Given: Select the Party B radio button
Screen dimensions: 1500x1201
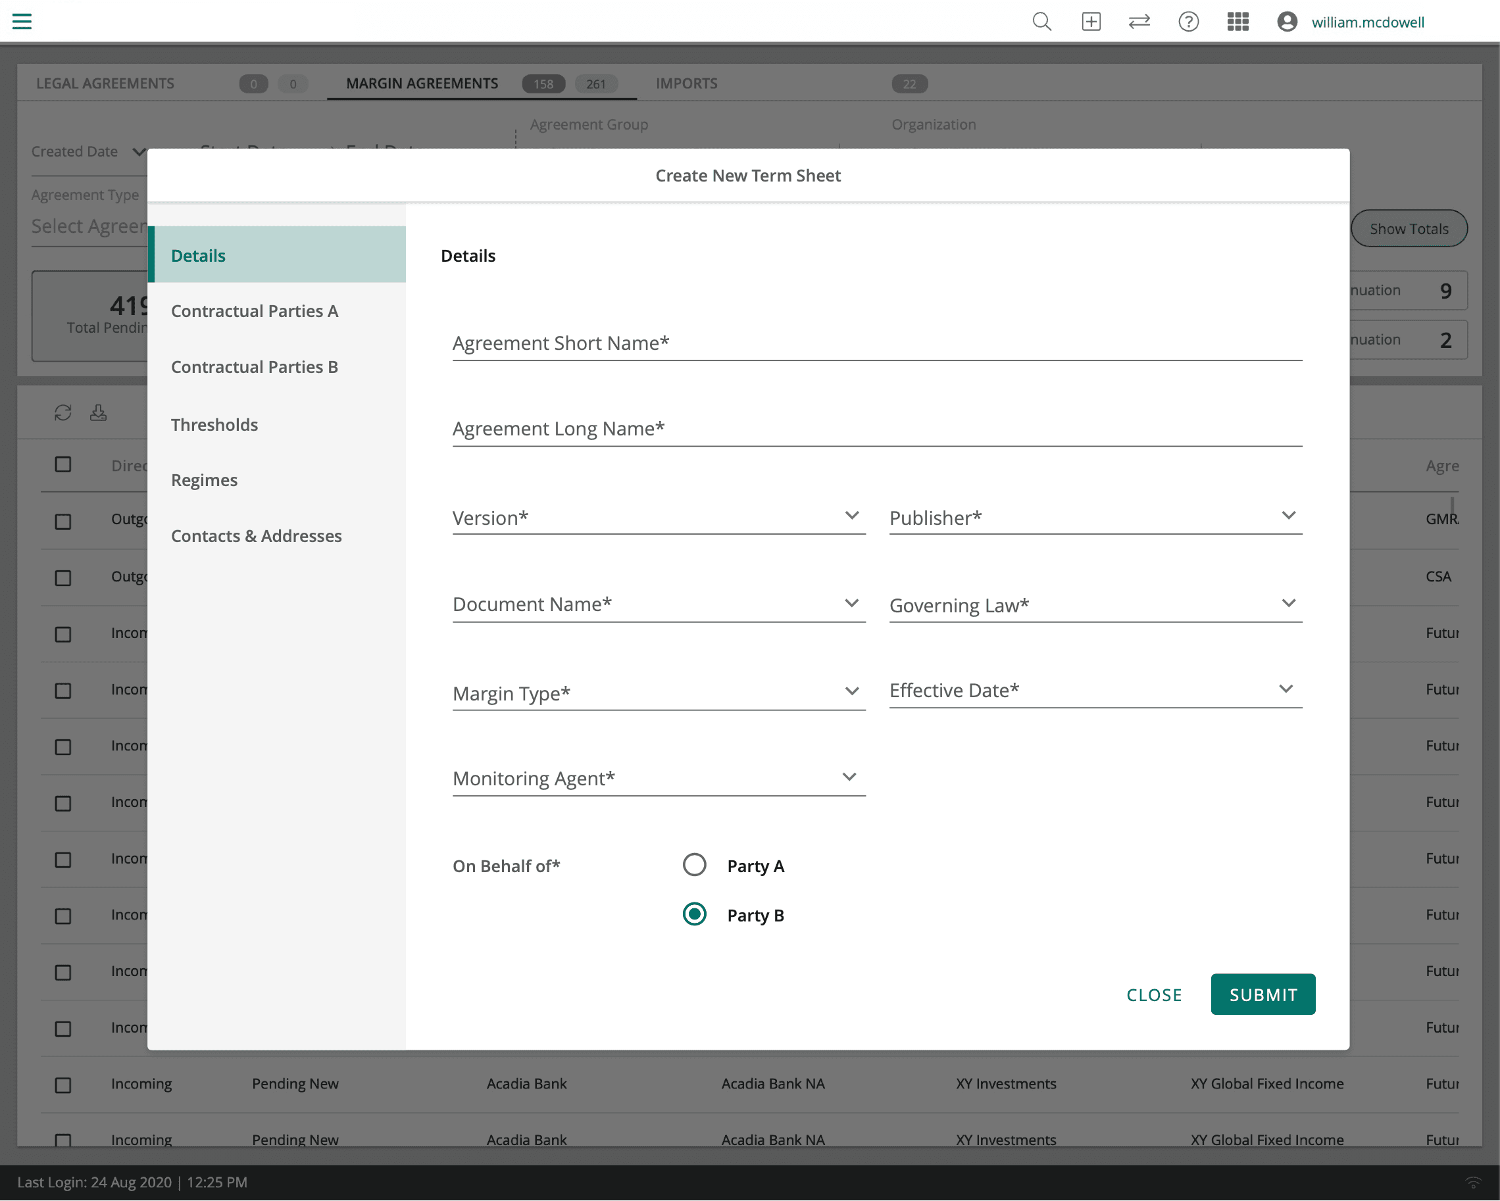Looking at the screenshot, I should (x=694, y=914).
